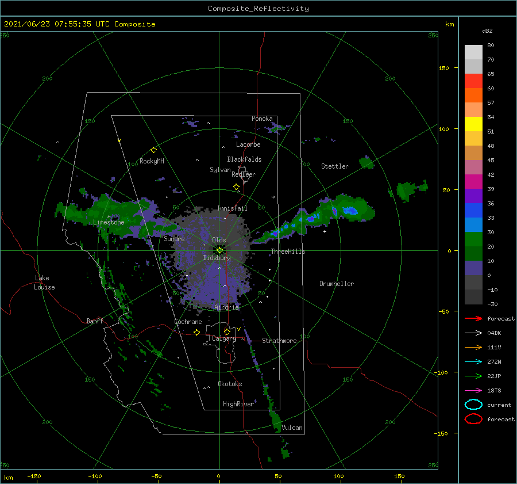The height and width of the screenshot is (484, 517).
Task: Click the Sundre label
Action: tap(174, 238)
